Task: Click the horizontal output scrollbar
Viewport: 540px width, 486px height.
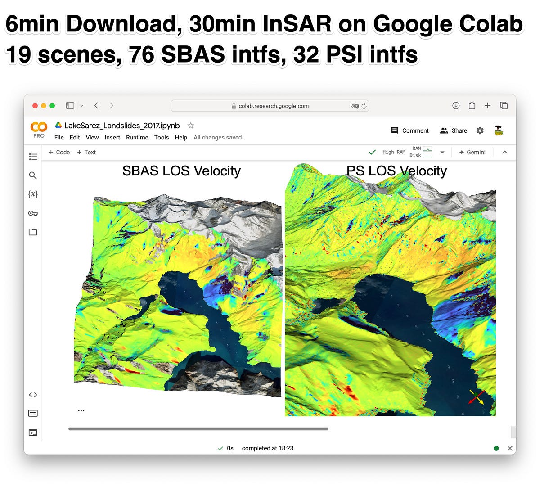Action: pyautogui.click(x=198, y=429)
